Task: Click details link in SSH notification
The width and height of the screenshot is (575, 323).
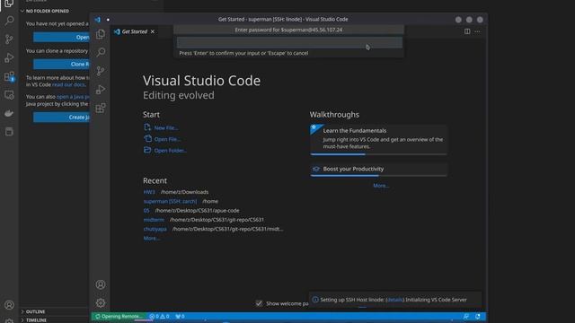Action: coord(395,300)
